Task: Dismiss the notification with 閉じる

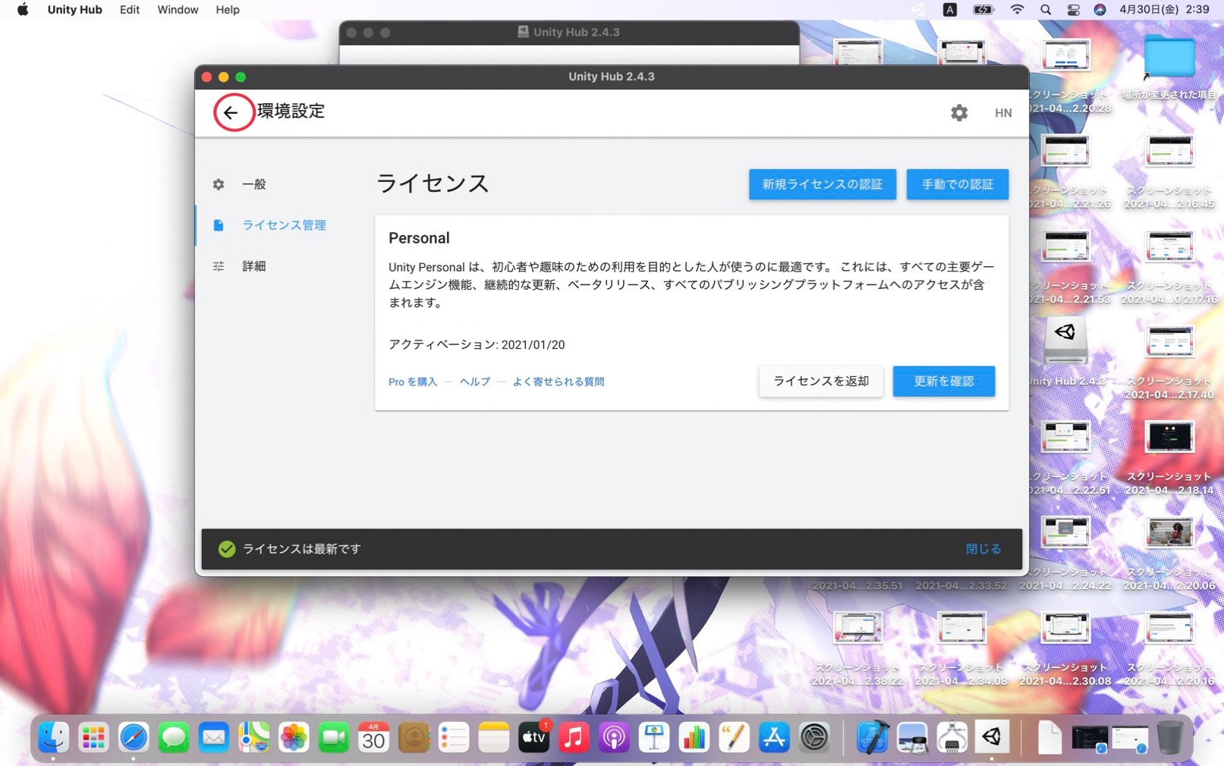Action: [983, 549]
